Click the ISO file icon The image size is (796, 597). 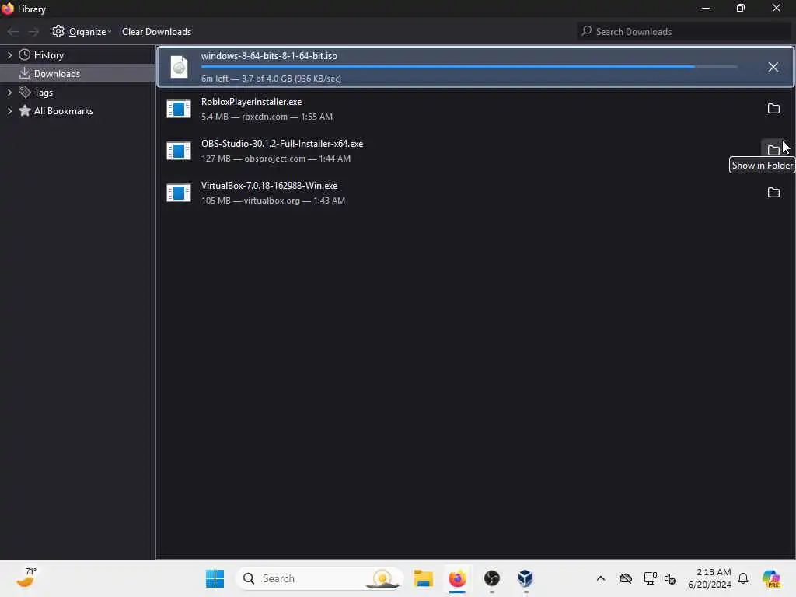click(179, 67)
